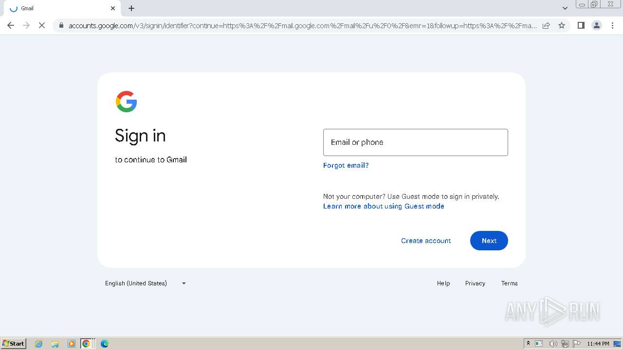Click Create account
This screenshot has width=623, height=350.
[426, 241]
